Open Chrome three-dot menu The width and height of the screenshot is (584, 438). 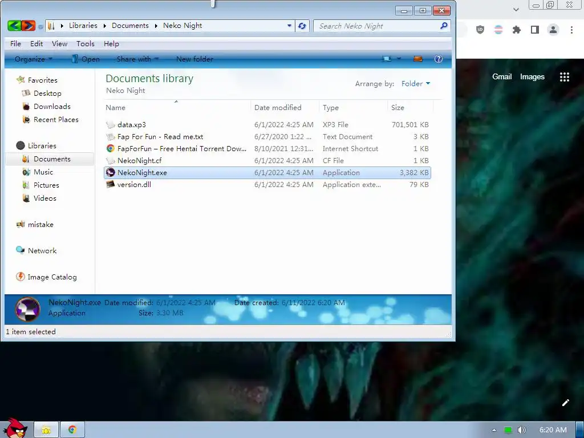click(571, 30)
